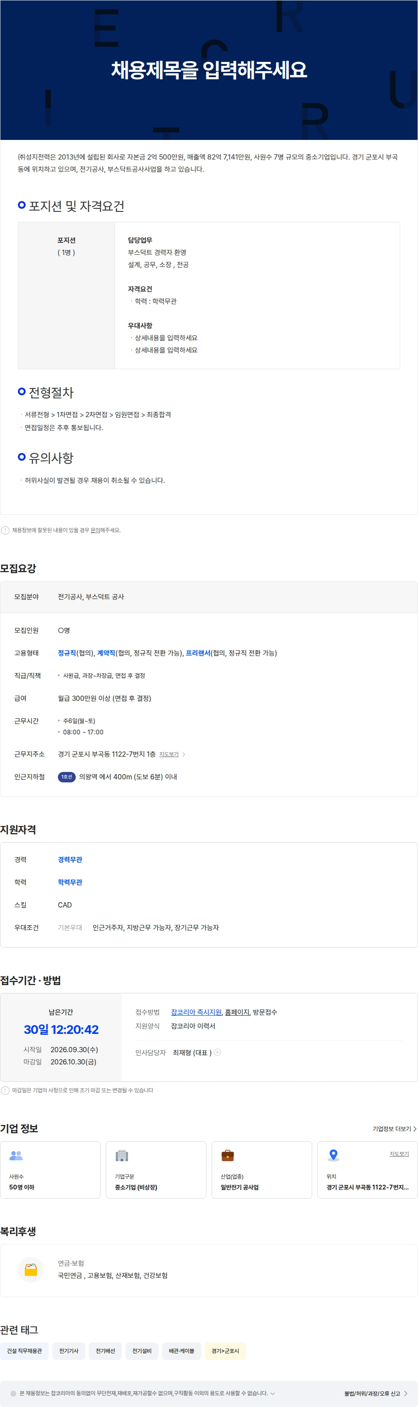
Task: Select the 전기배선 tag
Action: [x=105, y=1351]
